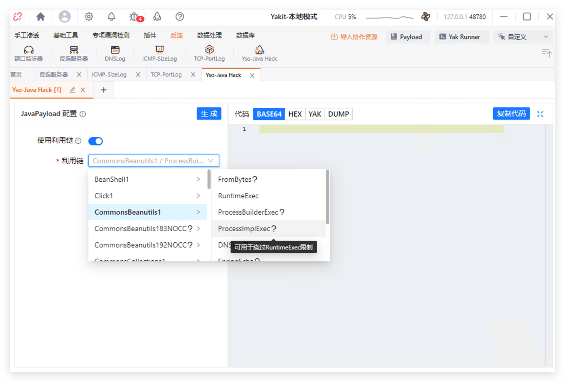Choose the BeanShell1 chain entry

coord(148,179)
